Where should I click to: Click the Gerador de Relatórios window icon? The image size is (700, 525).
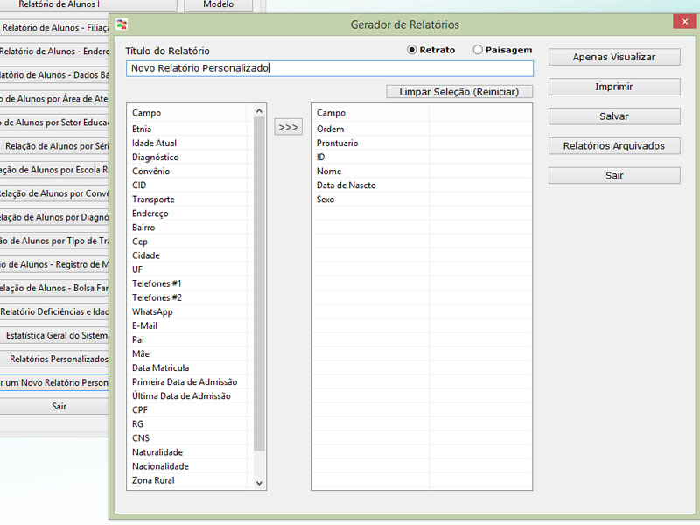(x=122, y=24)
